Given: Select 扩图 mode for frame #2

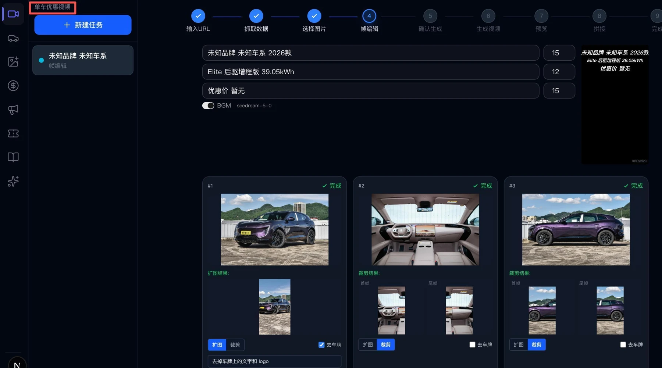Looking at the screenshot, I should coord(368,345).
